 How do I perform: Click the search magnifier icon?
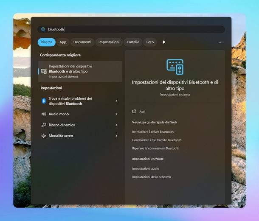pyautogui.click(x=43, y=29)
